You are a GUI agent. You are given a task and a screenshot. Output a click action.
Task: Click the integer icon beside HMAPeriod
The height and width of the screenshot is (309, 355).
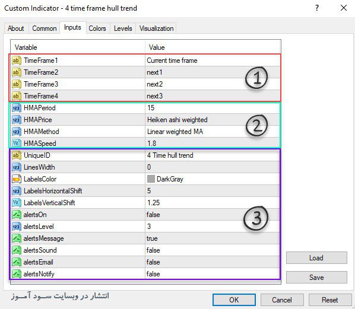pos(17,108)
